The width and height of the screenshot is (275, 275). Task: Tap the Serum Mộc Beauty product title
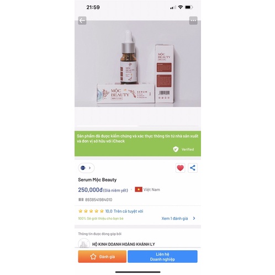(x=97, y=180)
